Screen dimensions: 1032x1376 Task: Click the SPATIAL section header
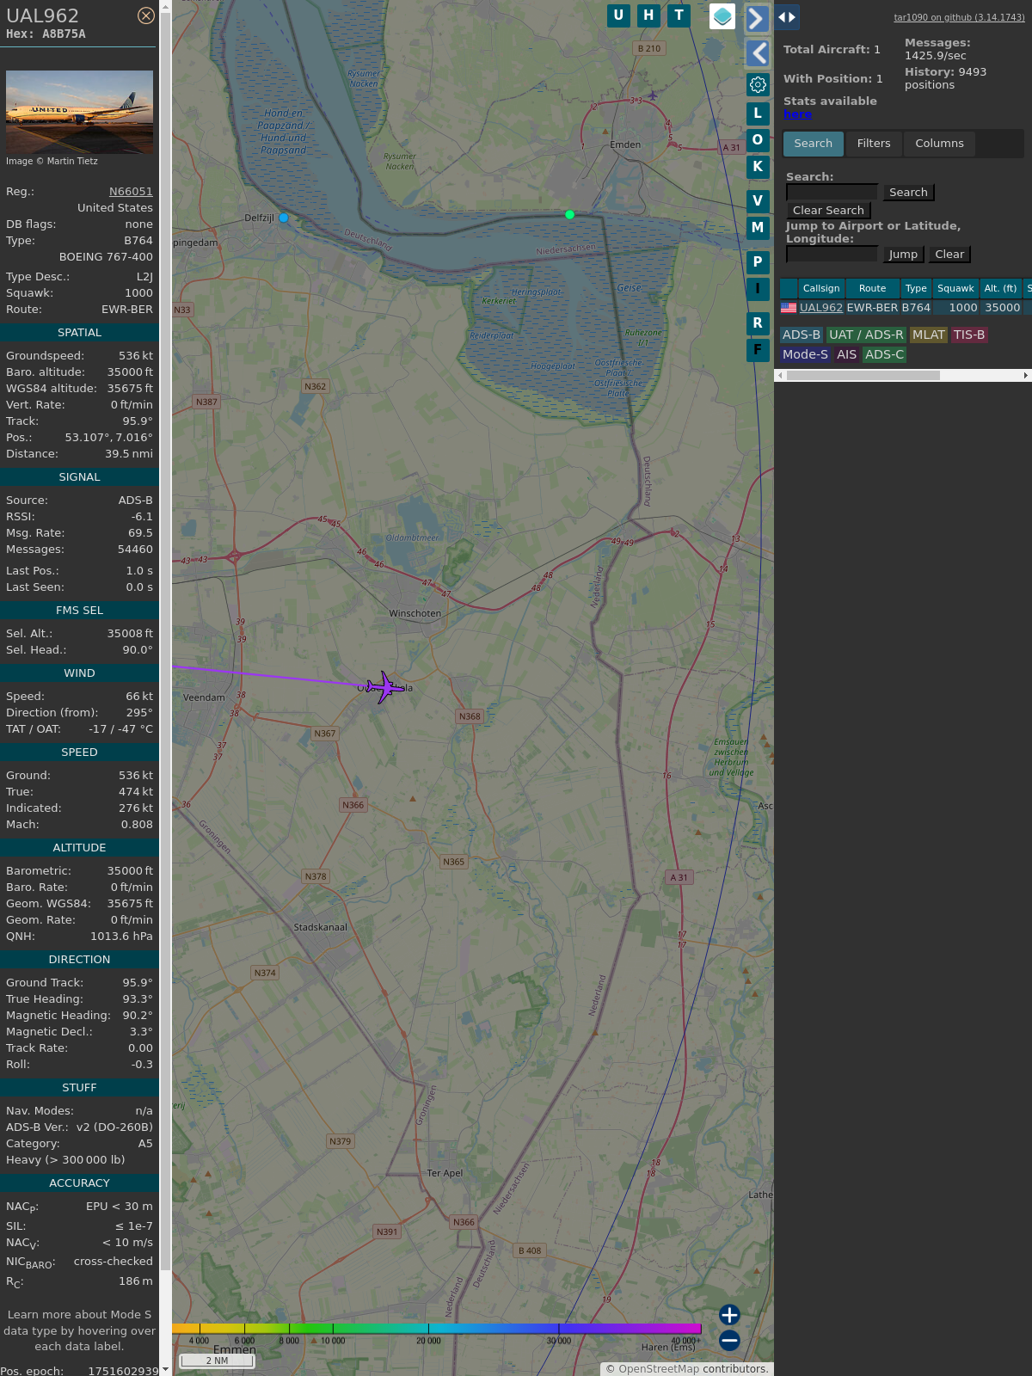79,333
